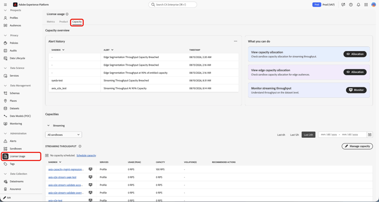Click the Search CX Enterprise field
The height and width of the screenshot is (202, 379).
173,5
